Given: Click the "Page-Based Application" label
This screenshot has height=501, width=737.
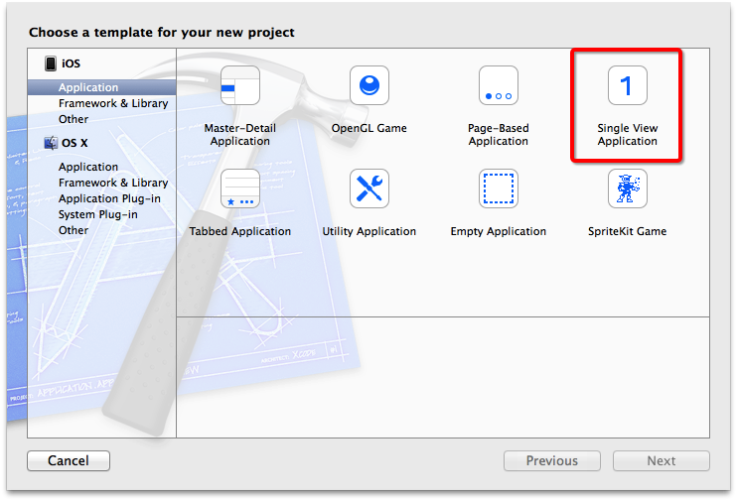Looking at the screenshot, I should [x=499, y=135].
